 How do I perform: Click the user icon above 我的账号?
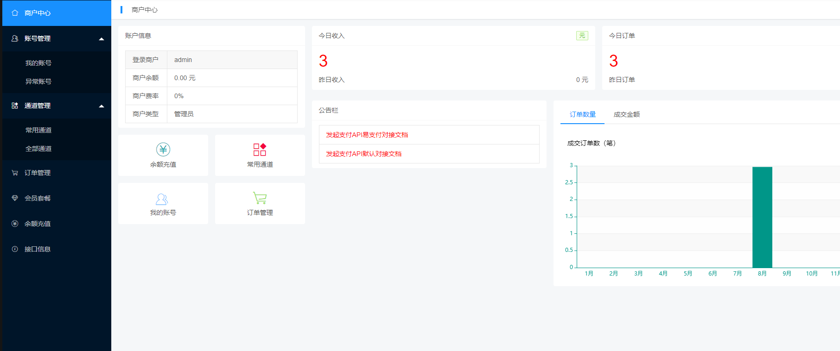[x=162, y=199]
